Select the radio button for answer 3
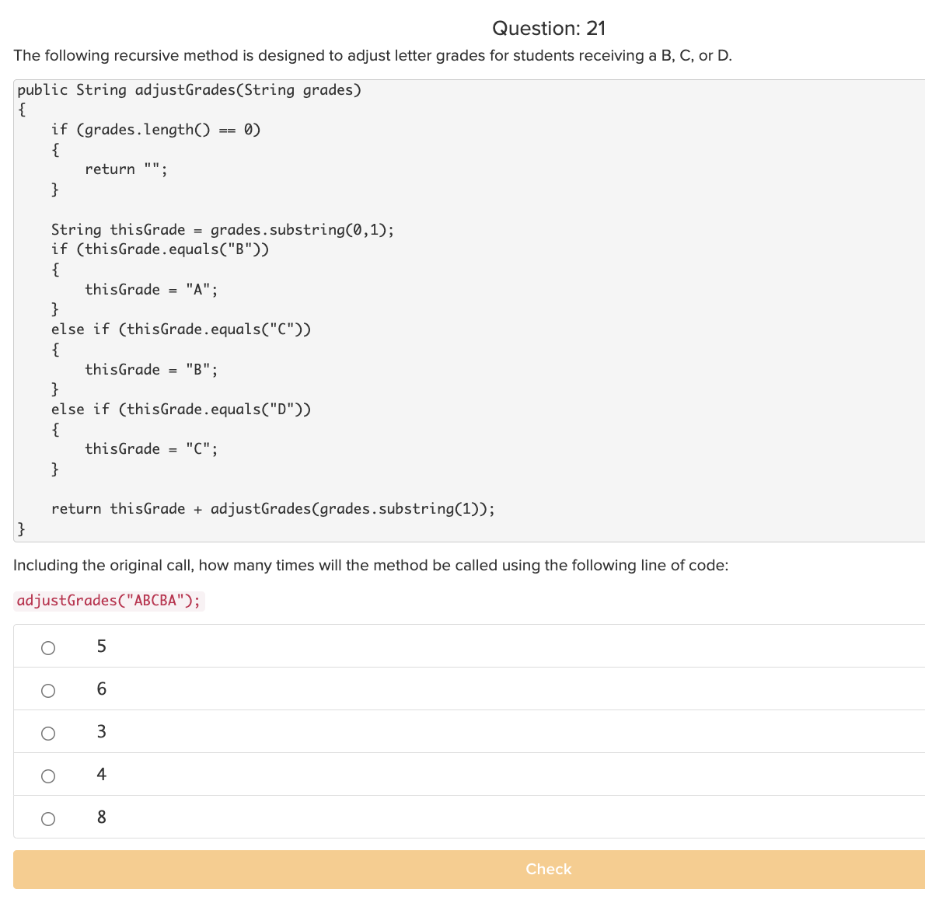The height and width of the screenshot is (903, 925). click(48, 732)
